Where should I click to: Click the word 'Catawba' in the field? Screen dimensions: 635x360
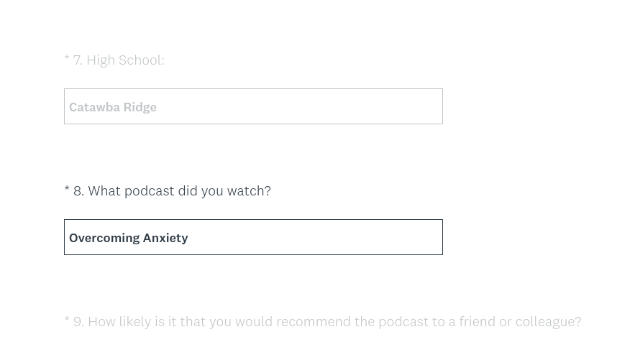pyautogui.click(x=94, y=107)
